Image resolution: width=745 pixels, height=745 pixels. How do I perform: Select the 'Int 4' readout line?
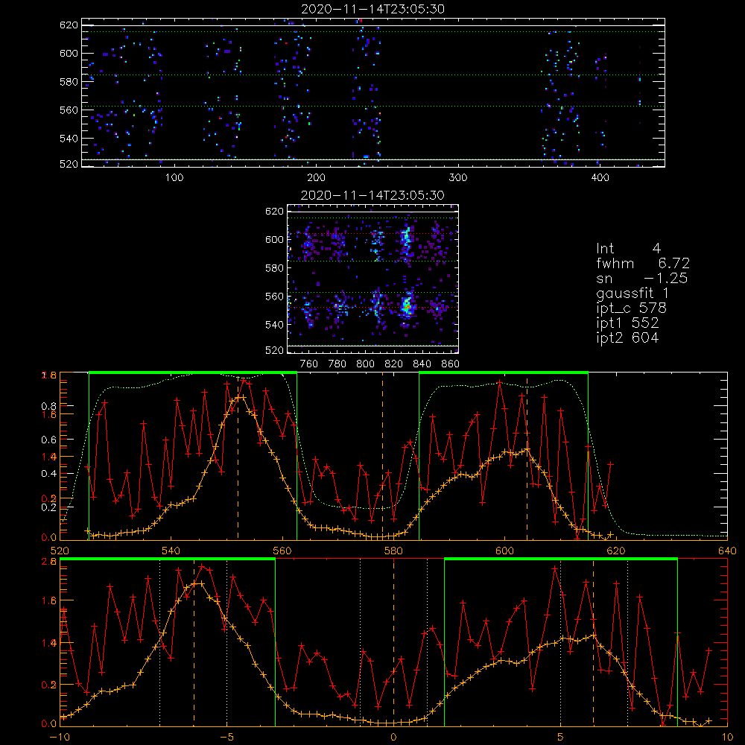click(628, 249)
